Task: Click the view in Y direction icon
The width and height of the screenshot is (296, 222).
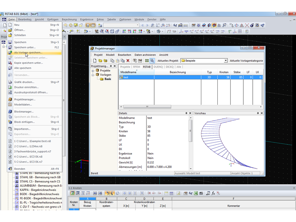Action: point(129,31)
